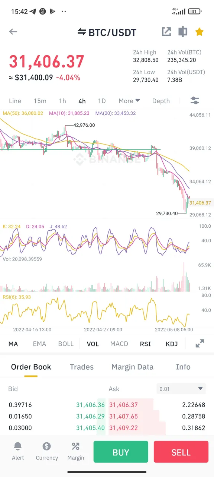
Task: Tap the 24h Vol(USDT) value 7.38B
Action: (175, 80)
